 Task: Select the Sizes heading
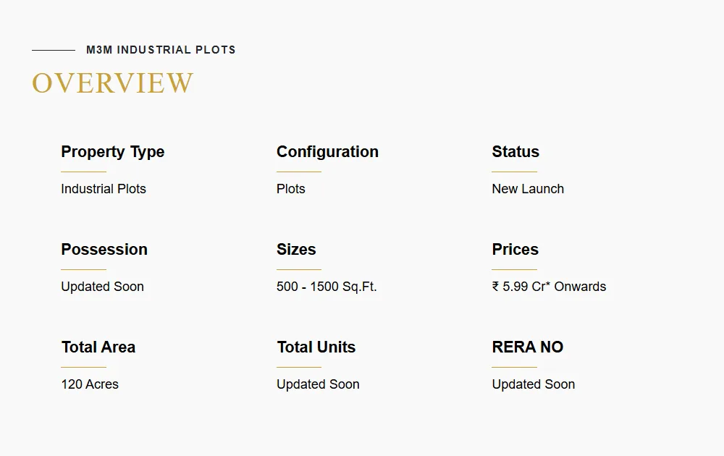coord(296,250)
